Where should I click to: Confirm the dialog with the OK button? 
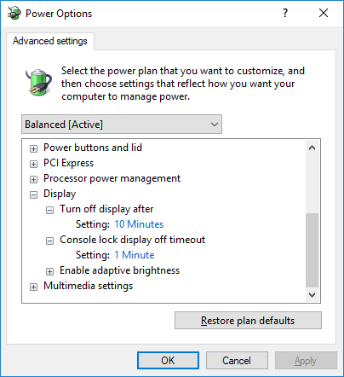168,361
